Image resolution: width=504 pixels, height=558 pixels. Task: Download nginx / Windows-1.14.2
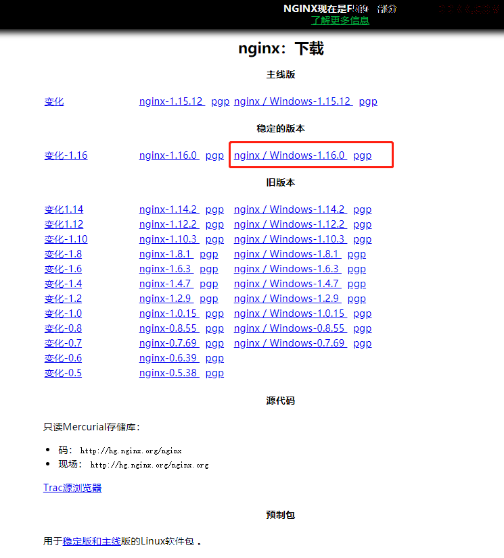pos(290,209)
